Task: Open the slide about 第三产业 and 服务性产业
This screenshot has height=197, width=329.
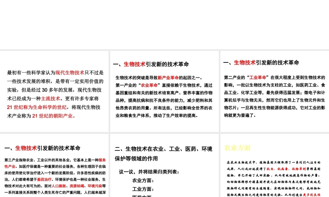Action: tap(54, 165)
